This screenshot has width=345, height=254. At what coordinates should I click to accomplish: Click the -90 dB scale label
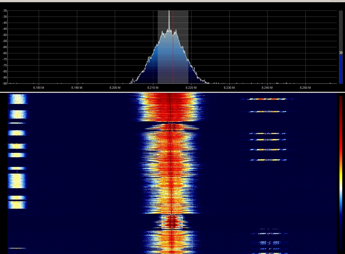(5, 83)
